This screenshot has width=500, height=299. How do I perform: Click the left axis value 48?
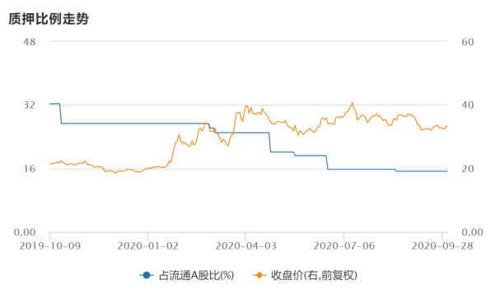click(x=30, y=42)
